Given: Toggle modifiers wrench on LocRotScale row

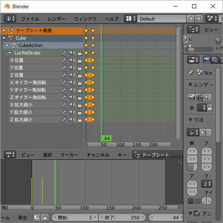Looking at the screenshot, I should [64, 53].
